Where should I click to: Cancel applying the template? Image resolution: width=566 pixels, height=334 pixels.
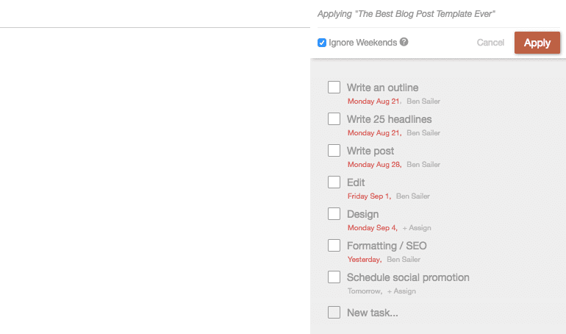(490, 43)
